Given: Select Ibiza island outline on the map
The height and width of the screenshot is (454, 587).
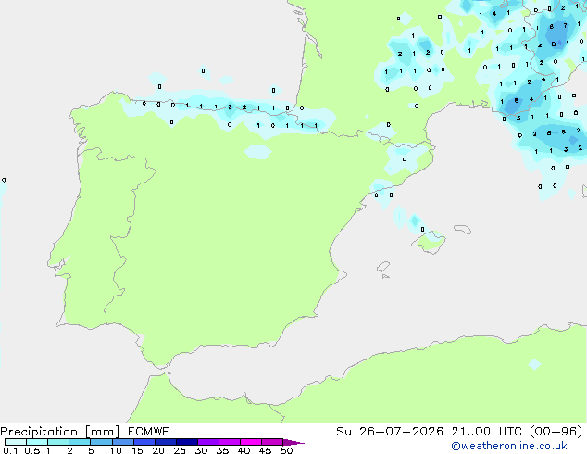Looking at the screenshot, I should pyautogui.click(x=383, y=267).
